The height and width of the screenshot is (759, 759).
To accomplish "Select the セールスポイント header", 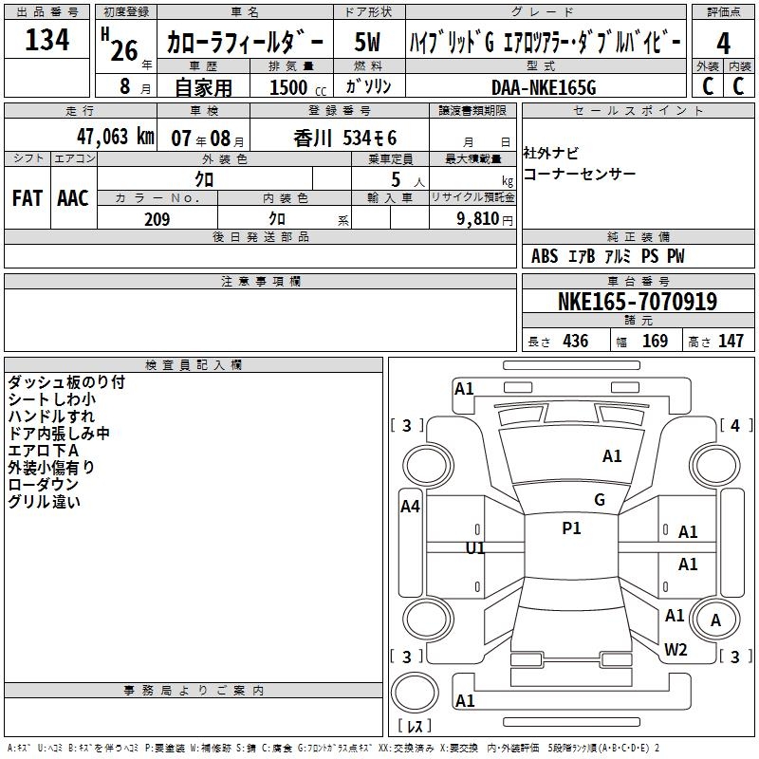I will pos(638,111).
